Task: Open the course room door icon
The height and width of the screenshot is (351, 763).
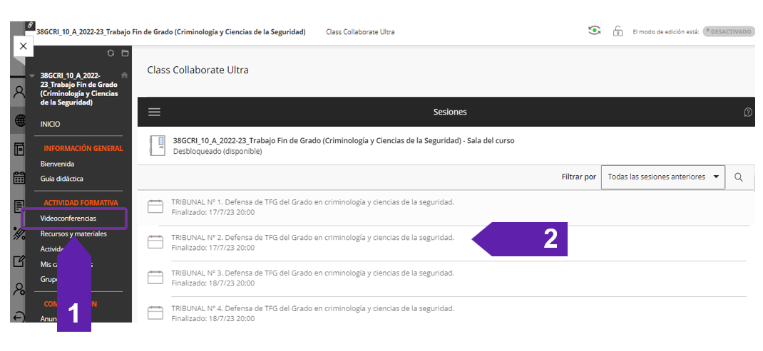Action: tap(159, 145)
